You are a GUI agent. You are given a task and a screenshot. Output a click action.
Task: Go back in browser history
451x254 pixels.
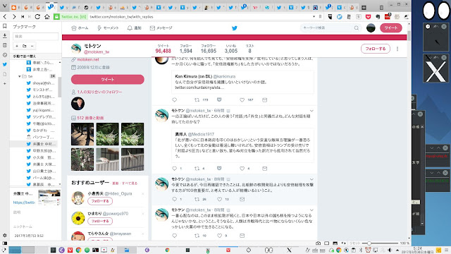pyautogui.click(x=5, y=17)
